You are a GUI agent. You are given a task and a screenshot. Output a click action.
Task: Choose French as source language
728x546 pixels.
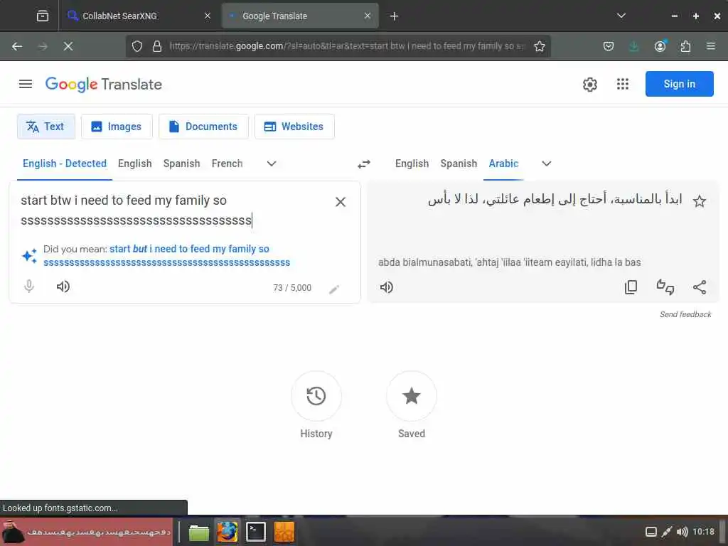[x=227, y=164]
